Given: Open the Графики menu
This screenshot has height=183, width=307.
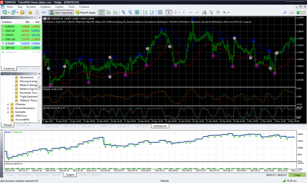Looking at the screenshot, I should pos(45,6).
